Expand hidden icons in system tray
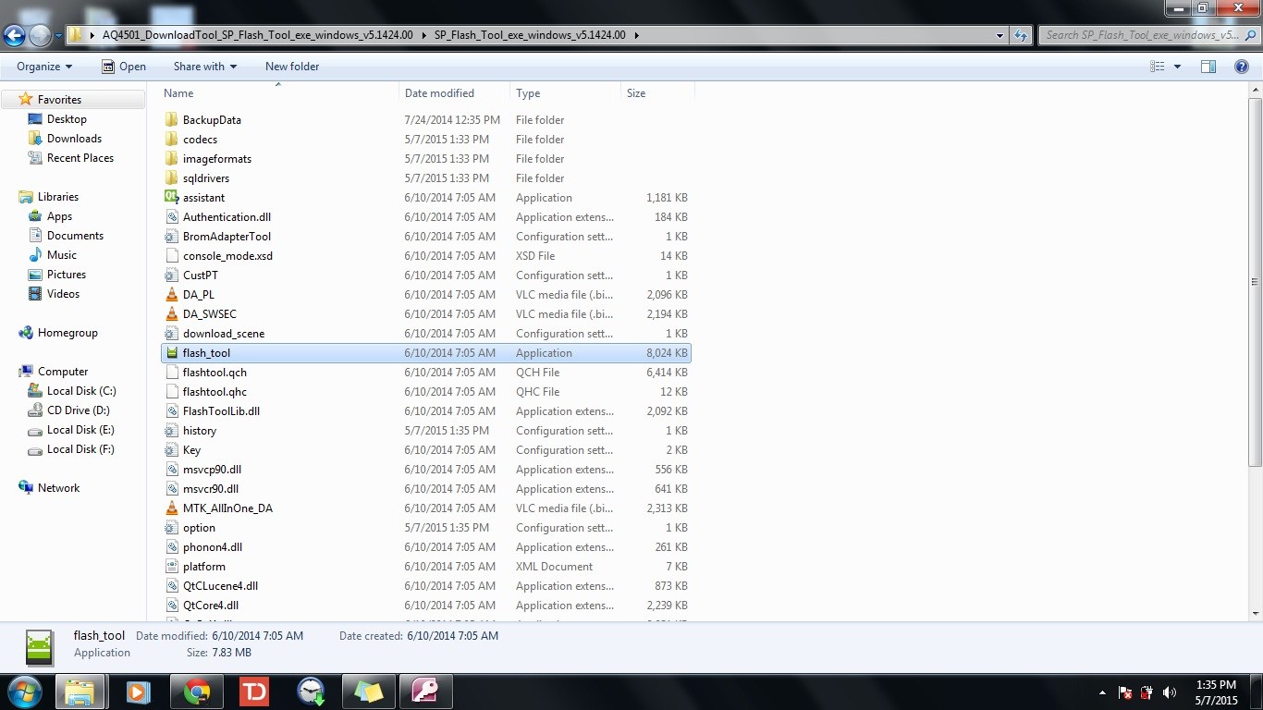1263x710 pixels. point(1101,692)
